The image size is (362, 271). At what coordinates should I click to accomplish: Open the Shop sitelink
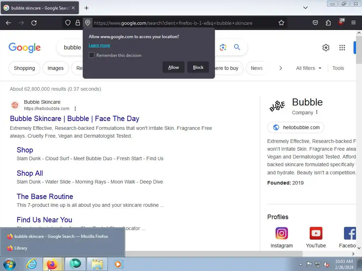pos(25,150)
